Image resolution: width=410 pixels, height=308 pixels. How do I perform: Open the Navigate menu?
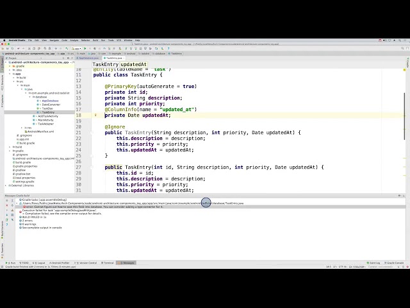54,40
